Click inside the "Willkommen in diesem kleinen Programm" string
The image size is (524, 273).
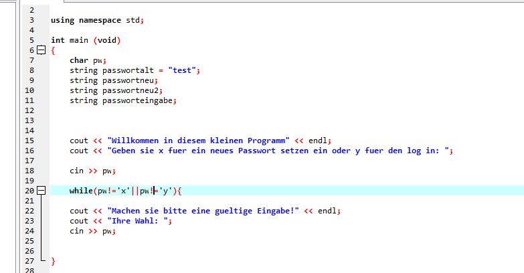(197, 141)
